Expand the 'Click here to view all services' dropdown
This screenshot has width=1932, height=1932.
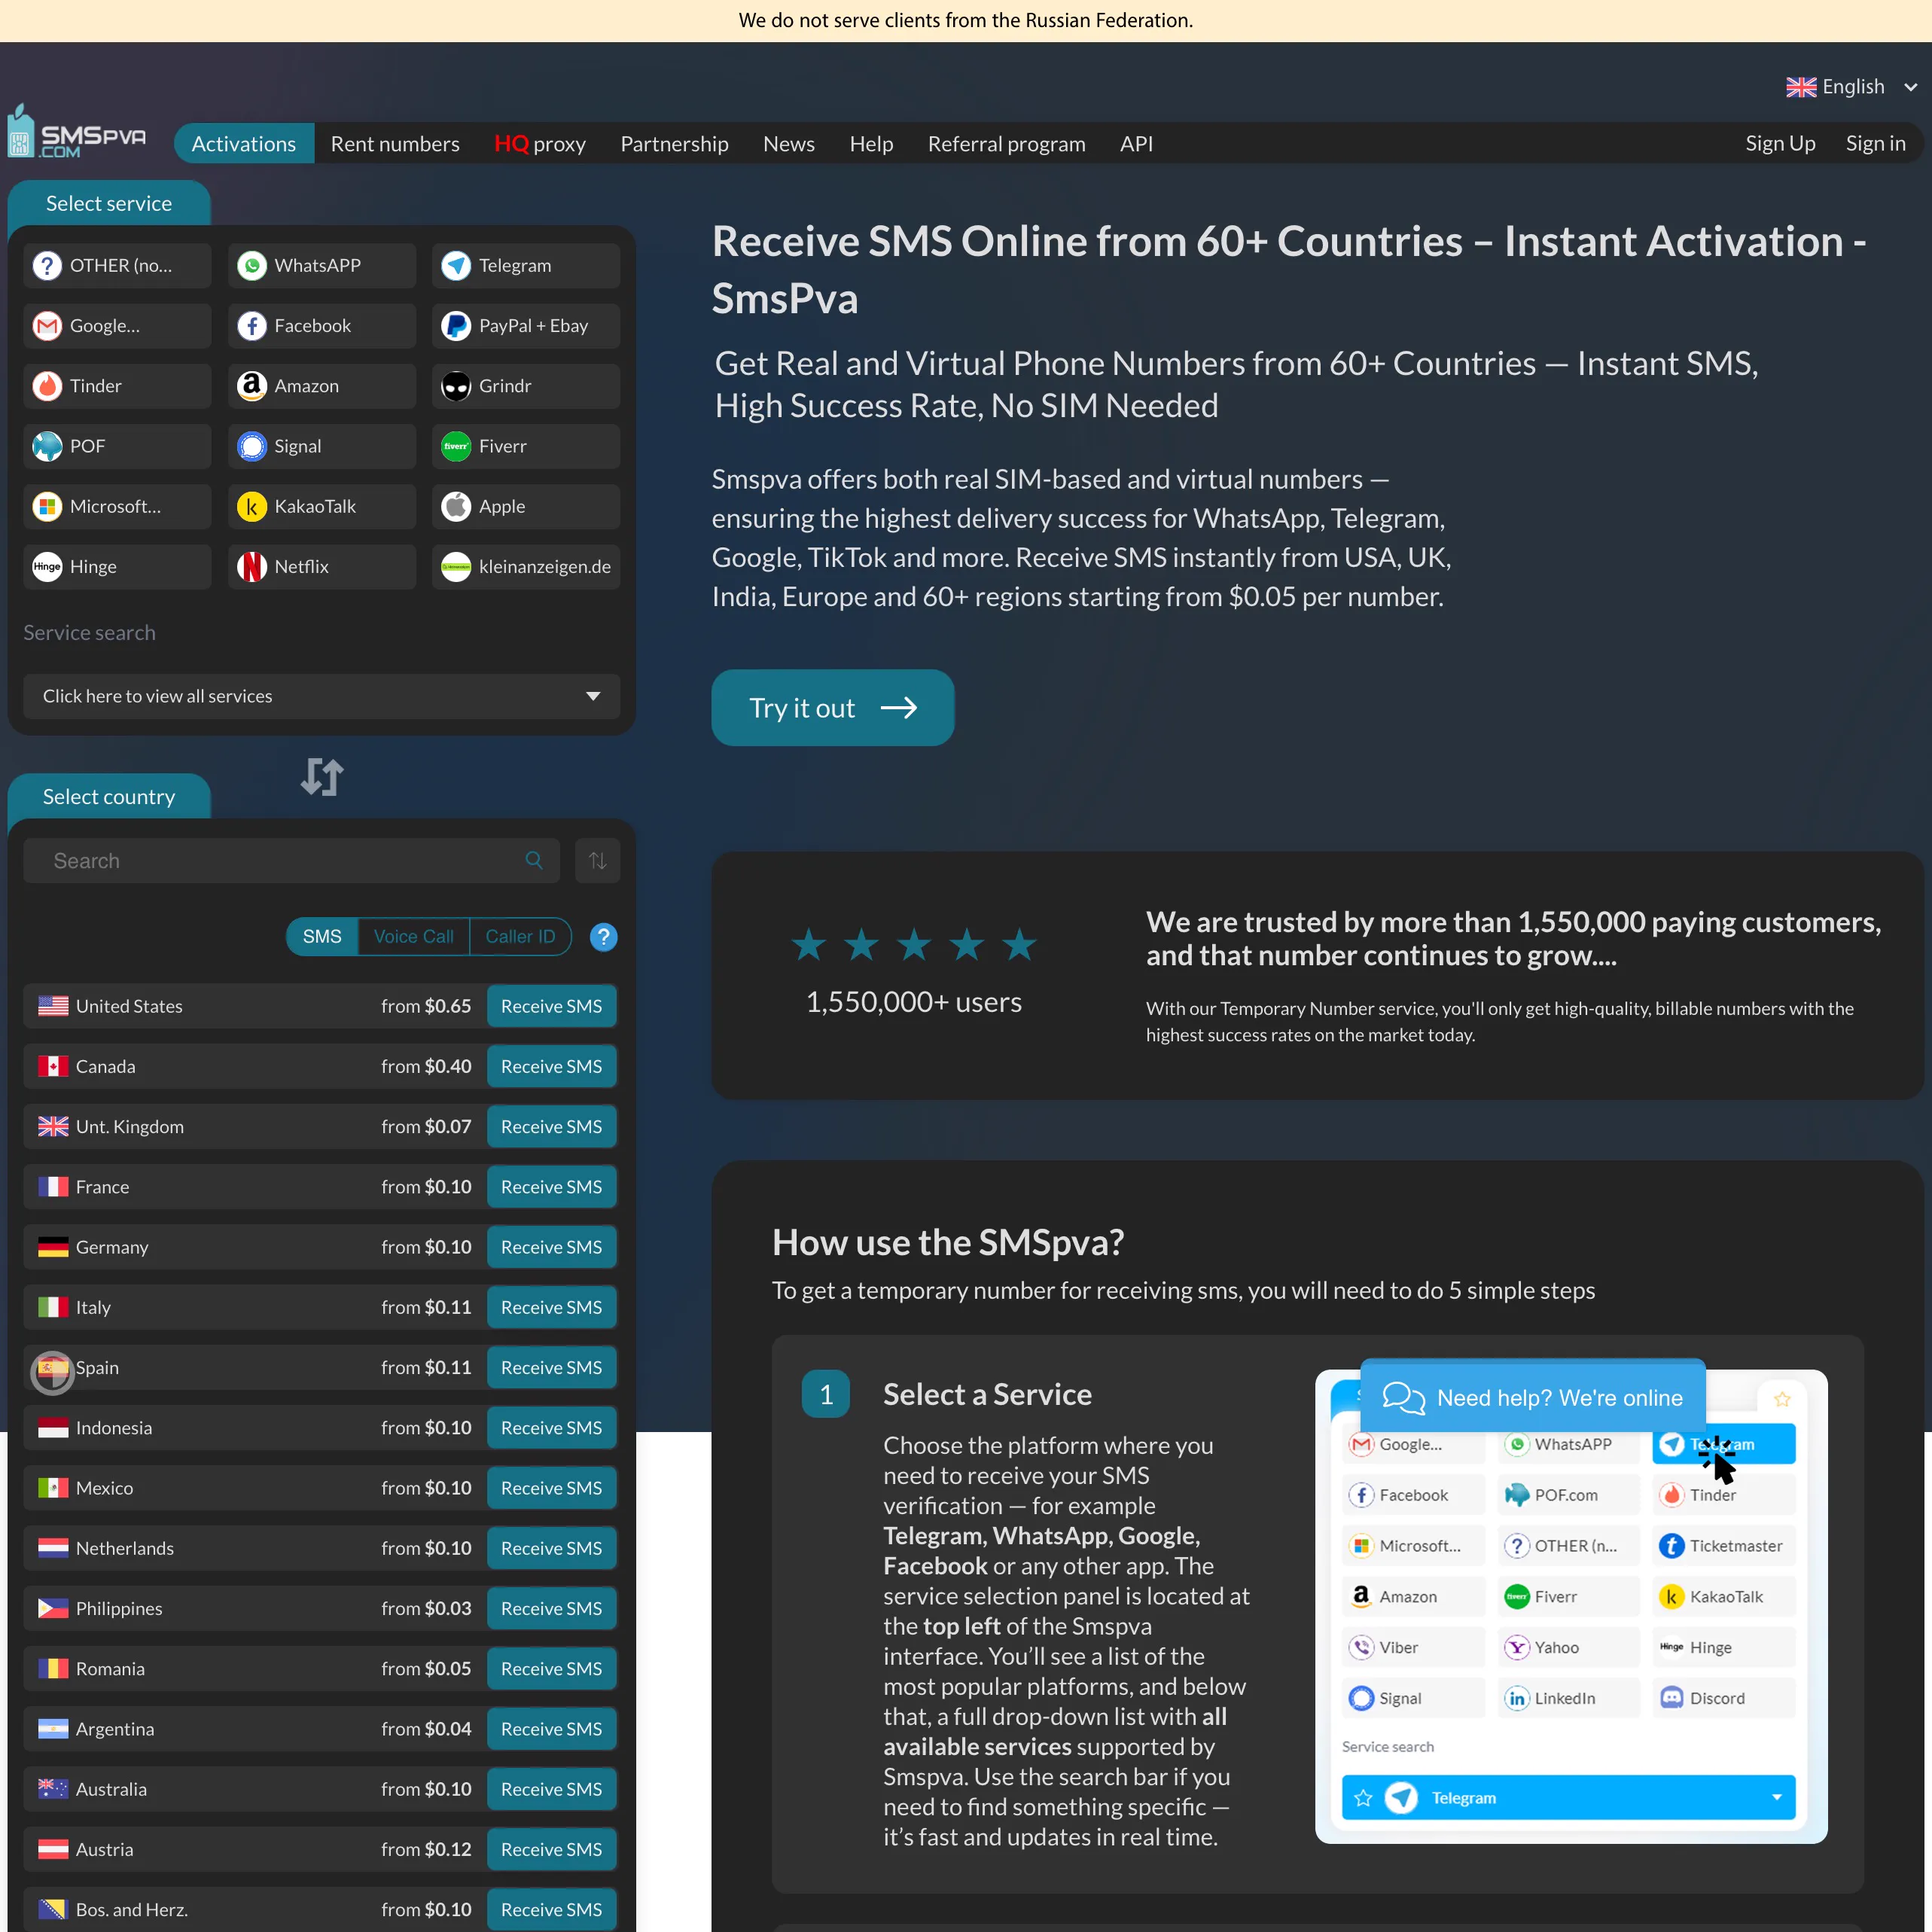click(x=321, y=696)
